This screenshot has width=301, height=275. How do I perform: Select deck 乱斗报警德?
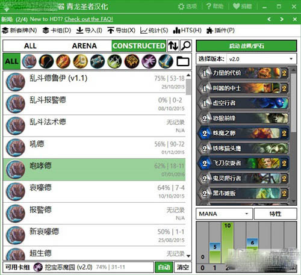(94, 104)
